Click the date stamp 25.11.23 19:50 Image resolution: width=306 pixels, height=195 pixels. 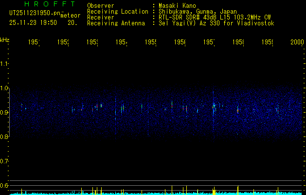[x=33, y=23]
